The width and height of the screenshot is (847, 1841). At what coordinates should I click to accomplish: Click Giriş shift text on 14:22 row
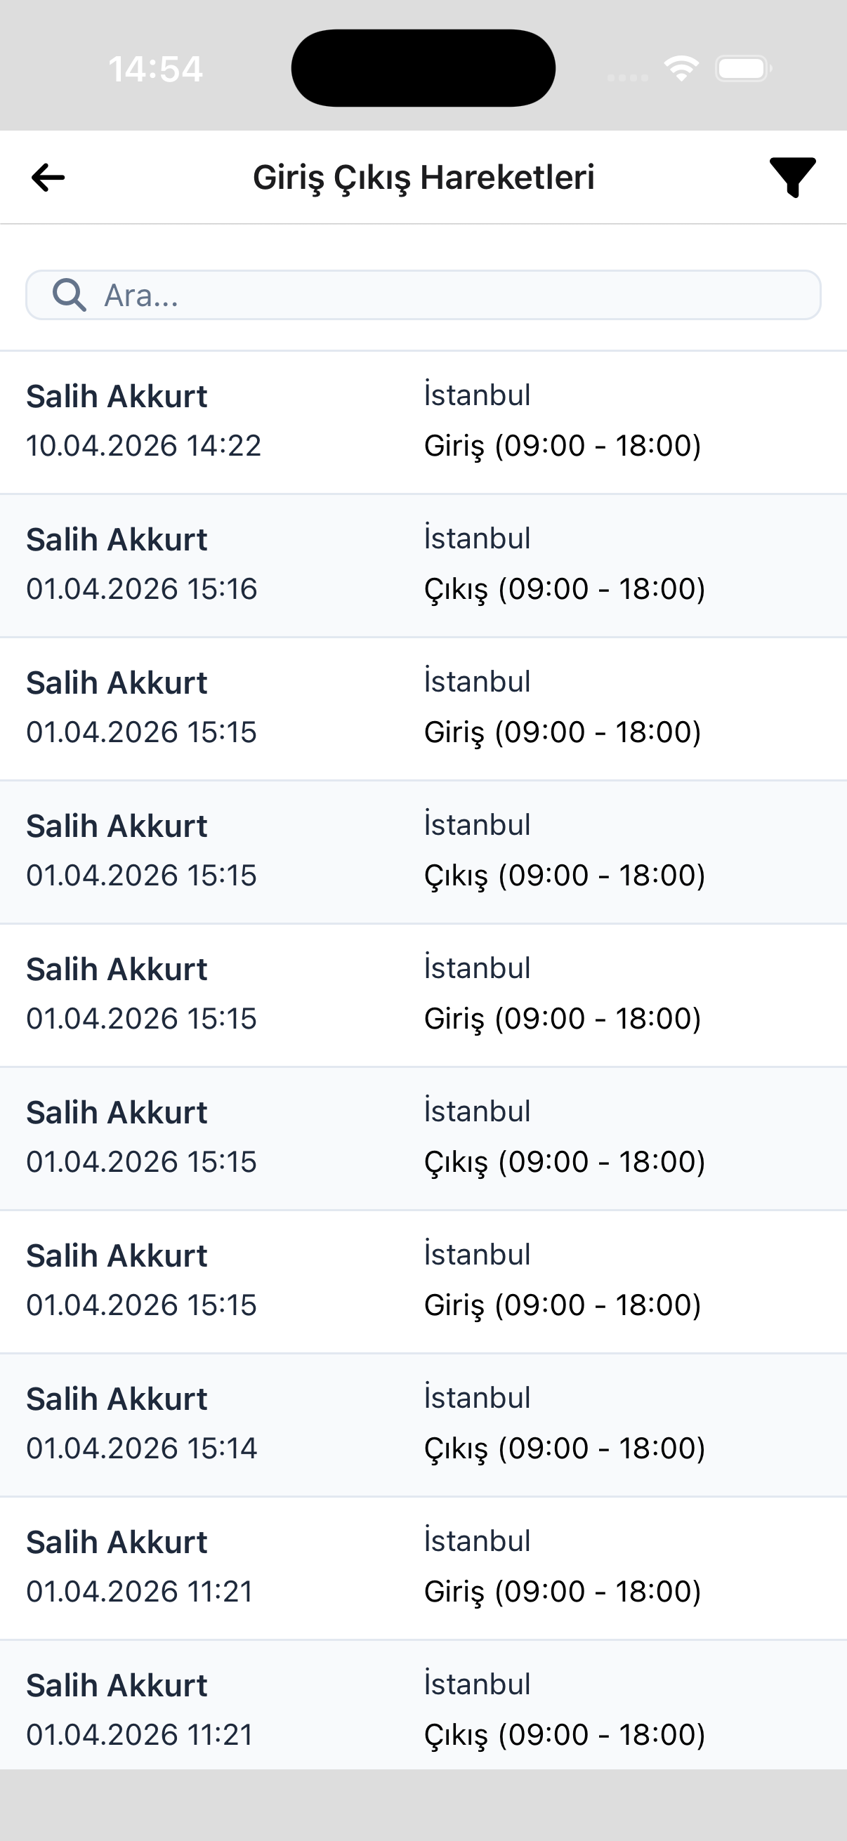coord(562,446)
